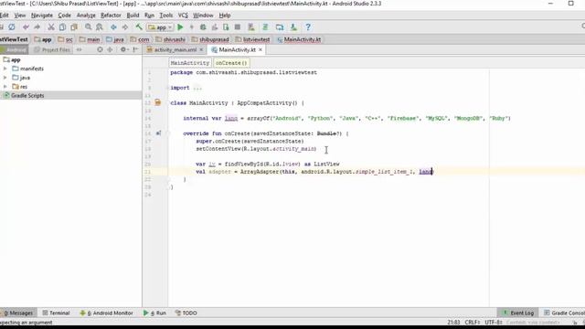Click the project view tabs scroll arrows

tap(80, 49)
